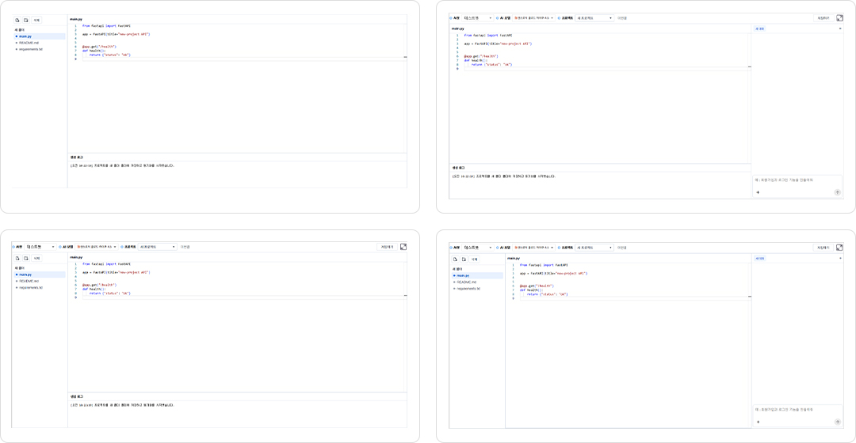Click 새 대화 chat tab in bottom-right panel
This screenshot has height=443, width=856.
click(760, 258)
